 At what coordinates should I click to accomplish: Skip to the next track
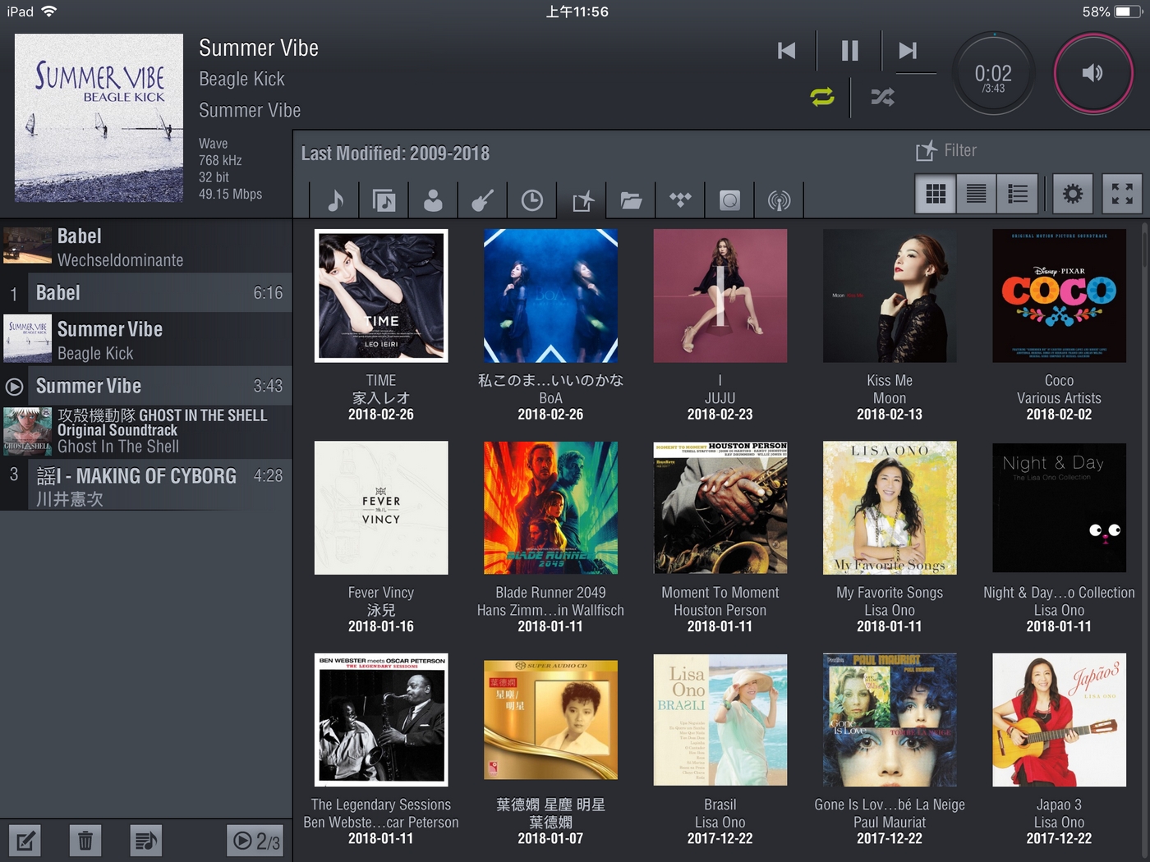tap(908, 51)
